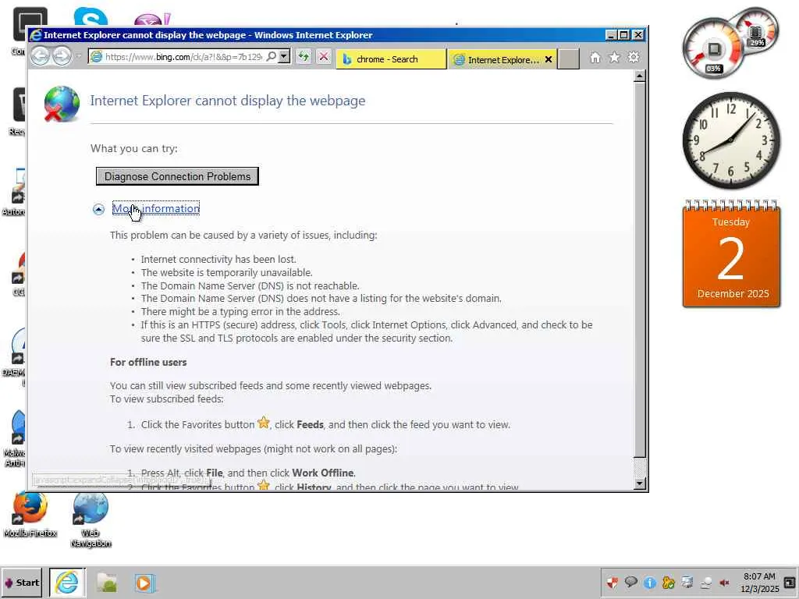Click Diagnose Connection Problems button

click(177, 176)
